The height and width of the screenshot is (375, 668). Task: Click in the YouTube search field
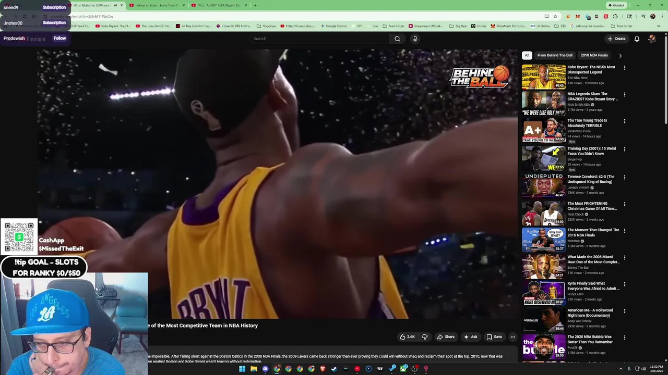[319, 39]
